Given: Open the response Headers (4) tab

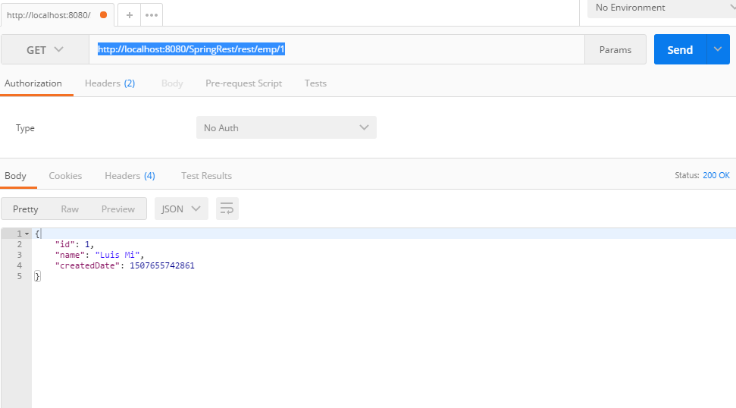Looking at the screenshot, I should click(x=130, y=176).
